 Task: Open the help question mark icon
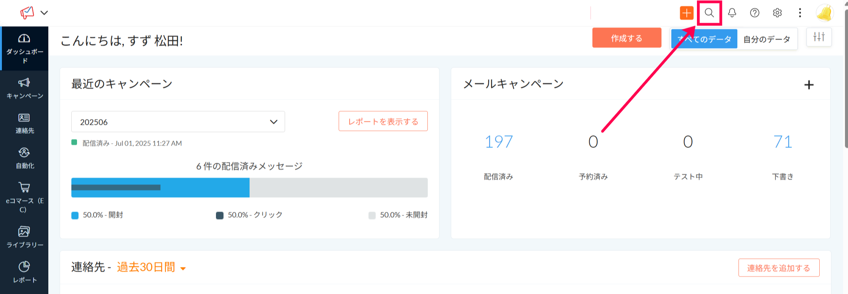pos(754,13)
